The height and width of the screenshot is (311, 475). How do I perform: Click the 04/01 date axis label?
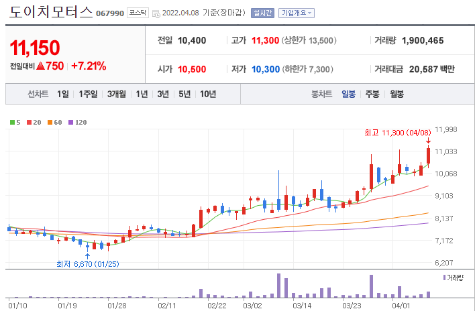point(401,306)
